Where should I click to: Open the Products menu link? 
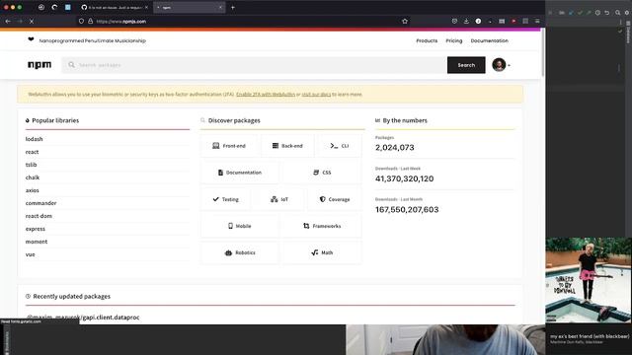[427, 40]
